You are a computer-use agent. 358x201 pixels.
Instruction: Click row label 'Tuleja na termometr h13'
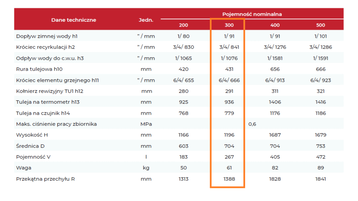click(x=48, y=102)
